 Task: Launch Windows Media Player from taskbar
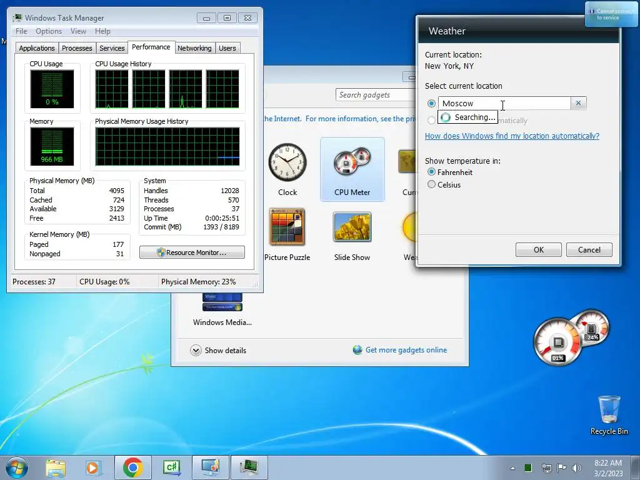pyautogui.click(x=93, y=467)
